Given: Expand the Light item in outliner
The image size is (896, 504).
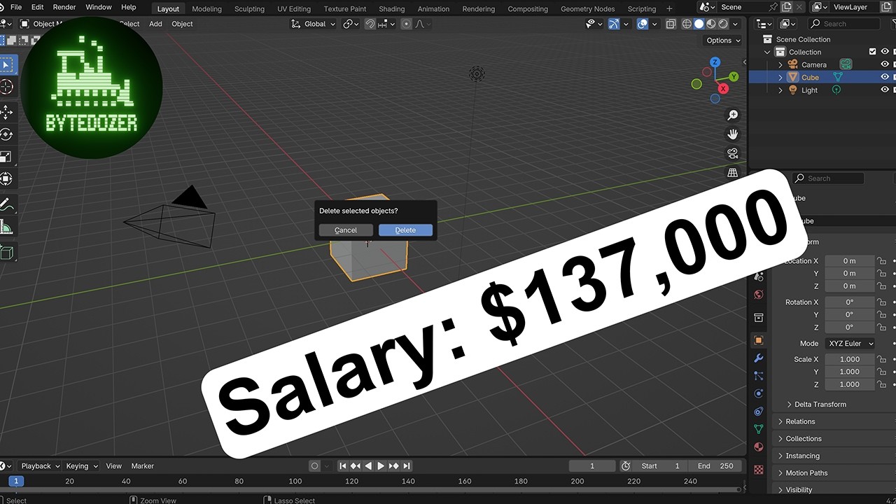Looking at the screenshot, I should coord(780,90).
